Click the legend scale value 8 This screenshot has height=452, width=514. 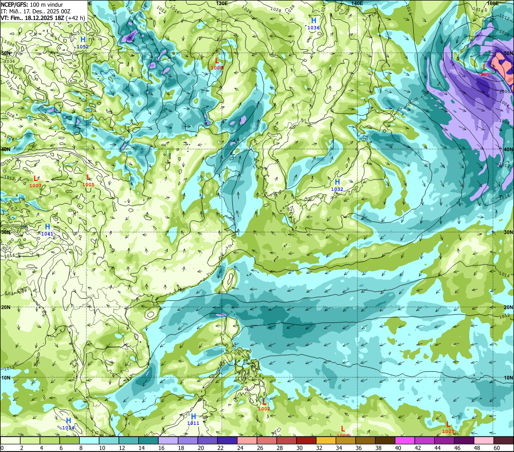(x=81, y=448)
